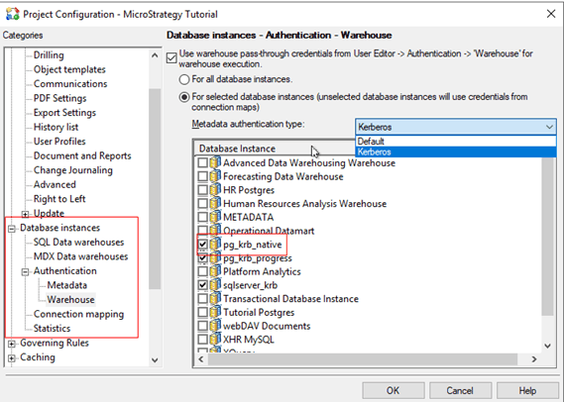Click the pg_krb_native database icon
Image resolution: width=564 pixels, height=402 pixels.
click(215, 245)
